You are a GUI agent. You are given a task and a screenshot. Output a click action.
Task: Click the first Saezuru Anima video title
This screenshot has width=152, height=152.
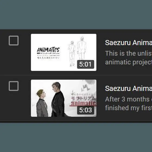pyautogui.click(x=129, y=43)
